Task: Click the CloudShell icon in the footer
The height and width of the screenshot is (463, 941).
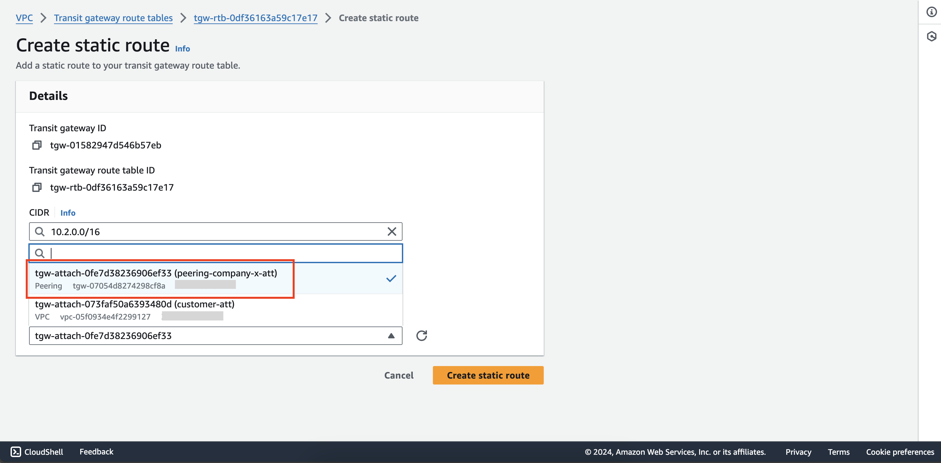Action: (x=16, y=452)
